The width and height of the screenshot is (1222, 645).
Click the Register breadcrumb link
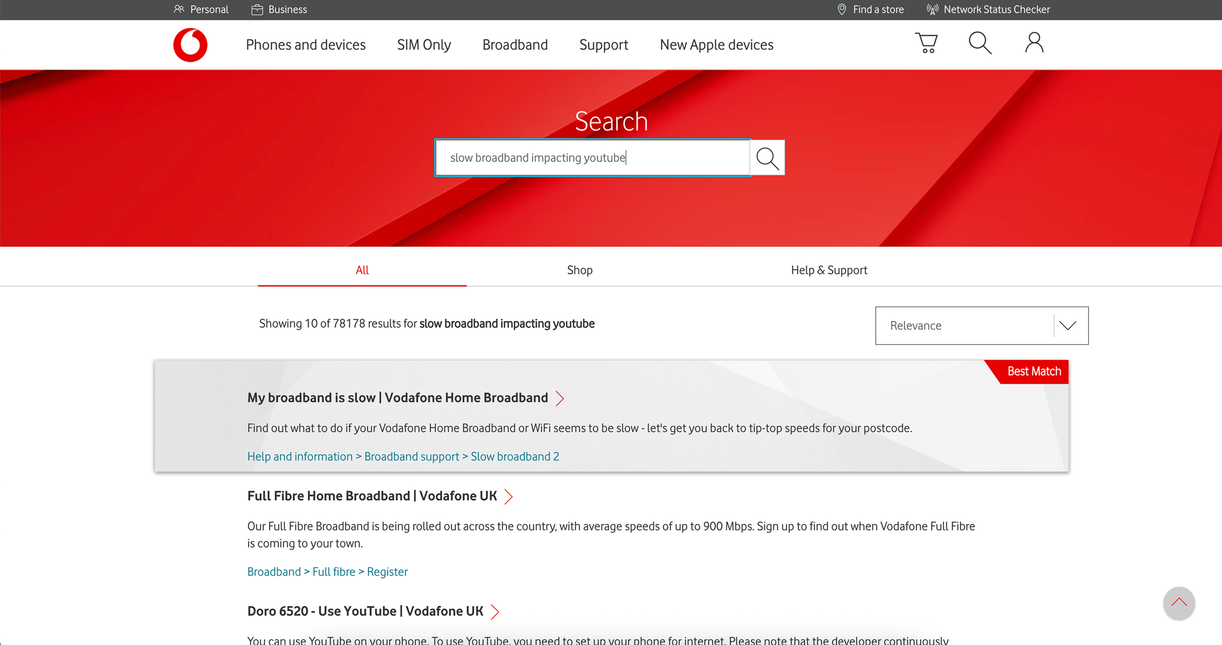pyautogui.click(x=387, y=572)
